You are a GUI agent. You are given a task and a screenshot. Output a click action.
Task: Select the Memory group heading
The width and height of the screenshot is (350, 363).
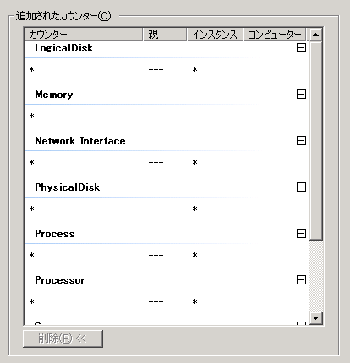pyautogui.click(x=54, y=95)
